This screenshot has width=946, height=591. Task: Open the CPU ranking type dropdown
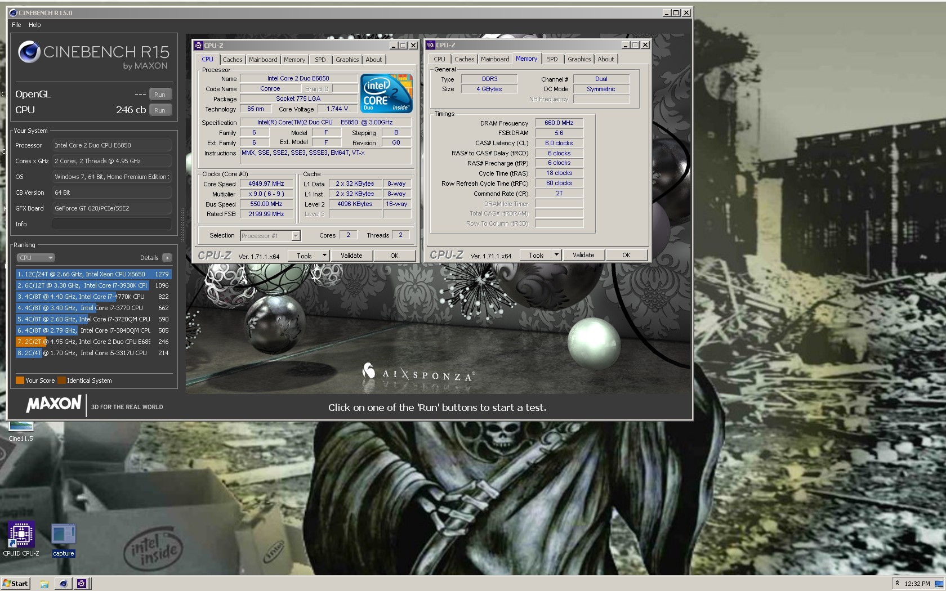35,258
